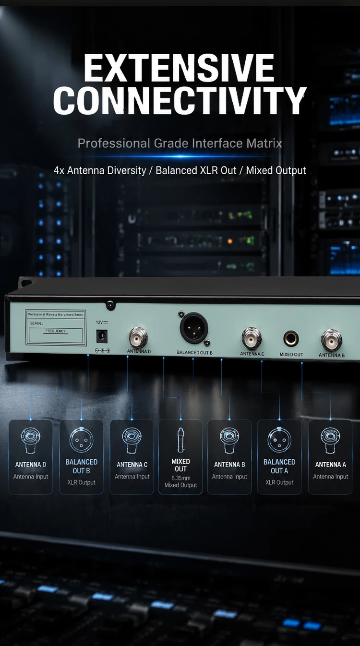
Task: Click 'Balanced XLR Out' in the feature line
Action: coord(196,170)
